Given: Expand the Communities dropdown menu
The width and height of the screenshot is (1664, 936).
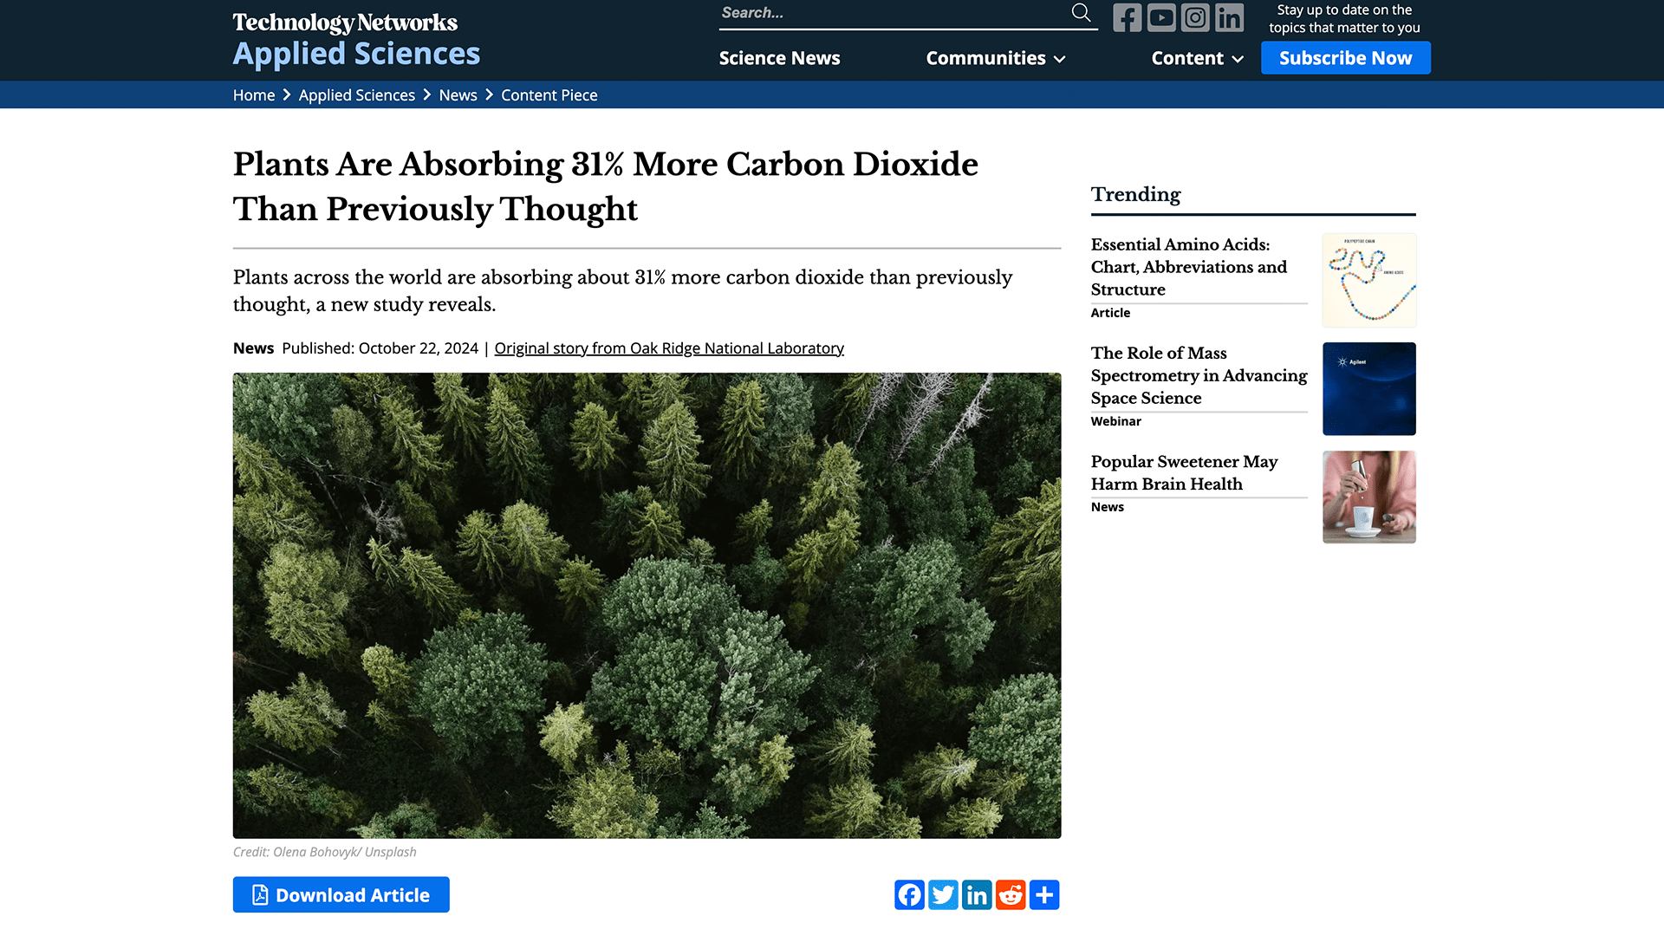Looking at the screenshot, I should [995, 58].
